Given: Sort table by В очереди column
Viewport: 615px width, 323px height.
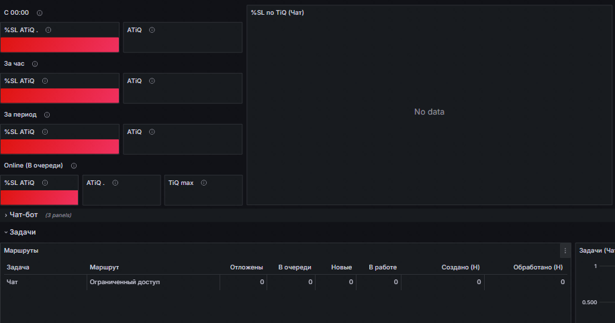Looking at the screenshot, I should pos(295,267).
